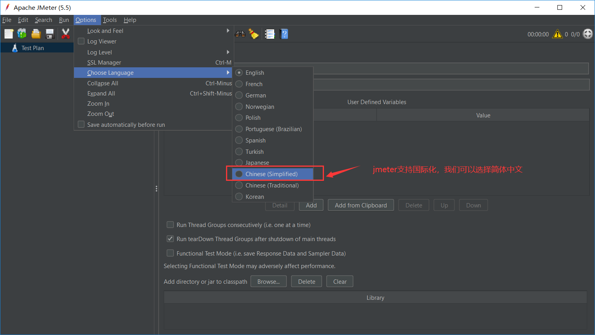
Task: Select the Korean language radio button
Action: (x=239, y=196)
